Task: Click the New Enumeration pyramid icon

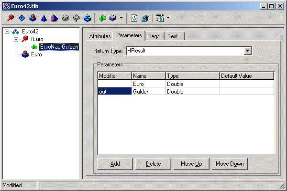Action: click(44, 18)
